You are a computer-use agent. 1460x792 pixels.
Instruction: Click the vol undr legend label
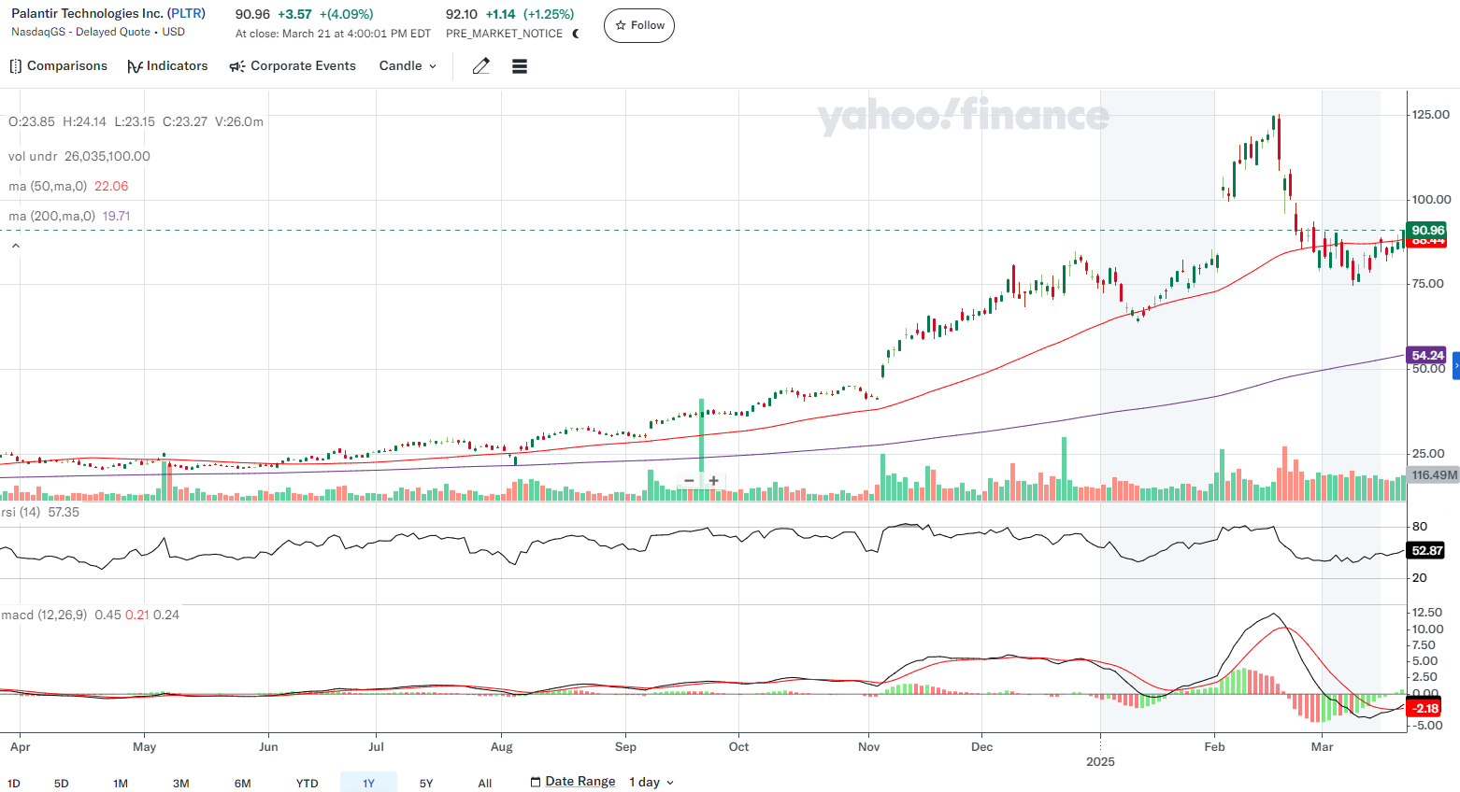[x=33, y=156]
